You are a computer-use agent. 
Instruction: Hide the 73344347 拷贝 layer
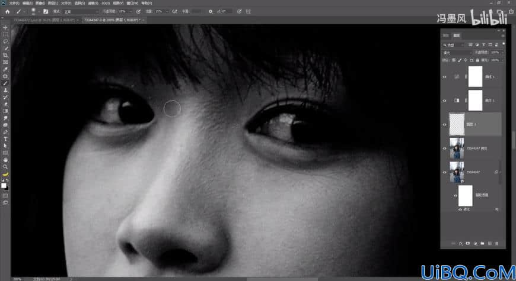[x=445, y=148]
